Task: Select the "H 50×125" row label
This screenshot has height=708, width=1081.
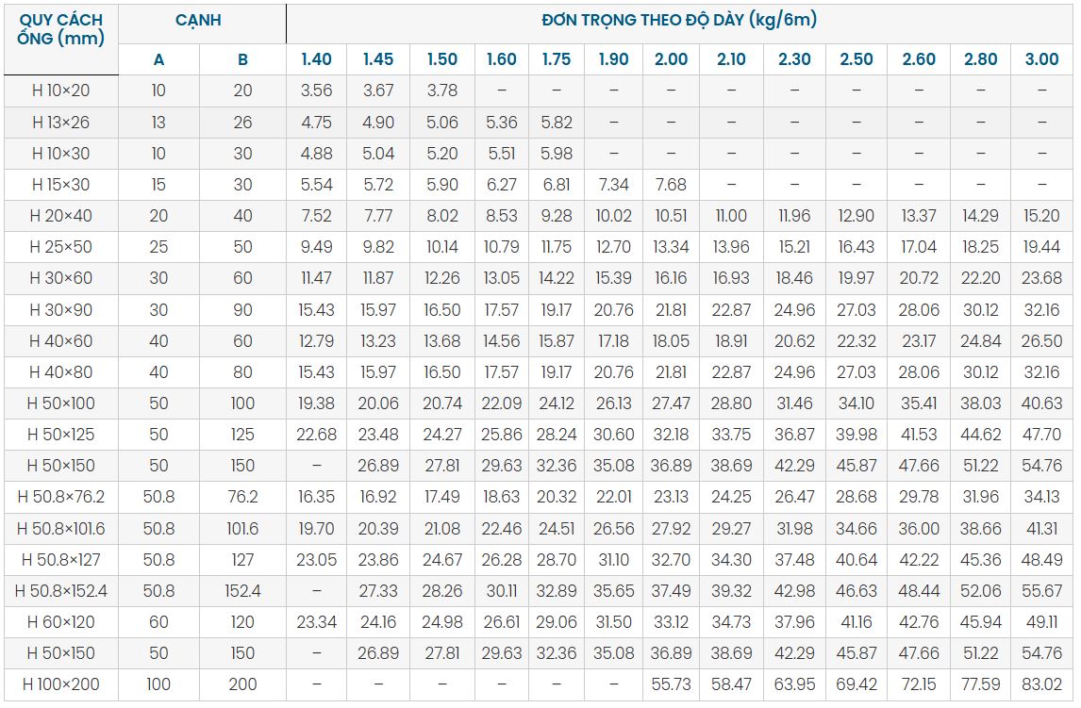Action: (60, 435)
